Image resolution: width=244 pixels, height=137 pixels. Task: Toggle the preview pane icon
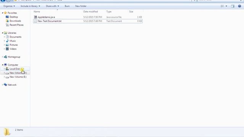click(233, 6)
